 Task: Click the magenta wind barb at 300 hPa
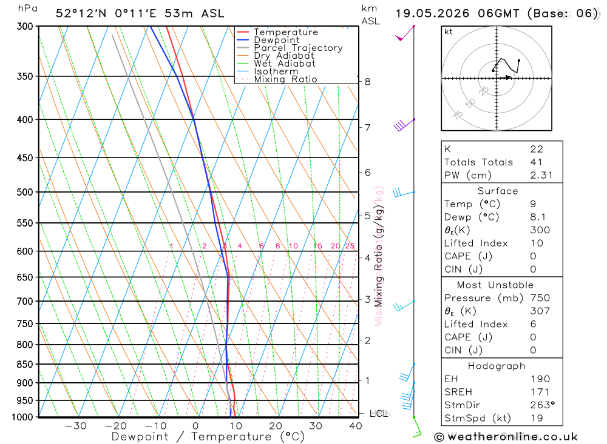click(x=404, y=34)
